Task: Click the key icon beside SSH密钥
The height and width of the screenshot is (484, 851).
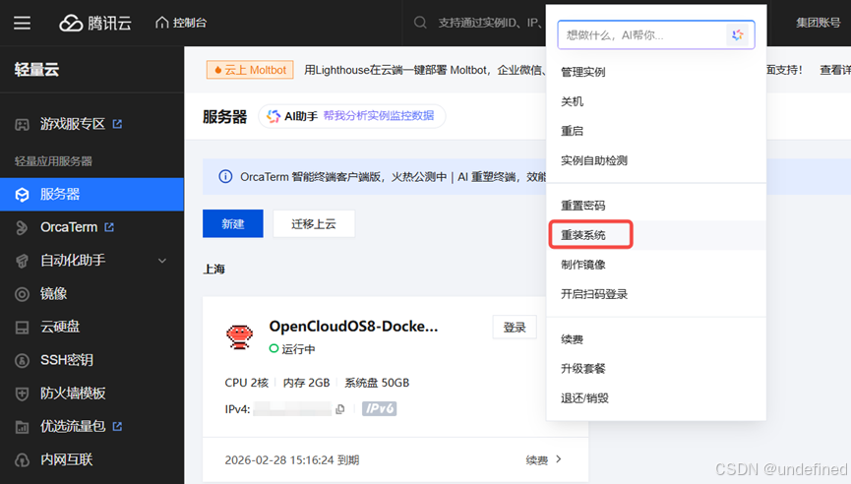Action: click(x=22, y=360)
